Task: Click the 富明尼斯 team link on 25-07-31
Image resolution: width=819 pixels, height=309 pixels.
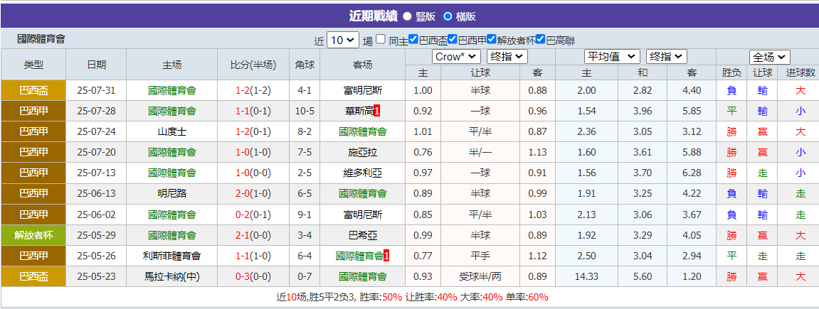Action: click(x=362, y=90)
